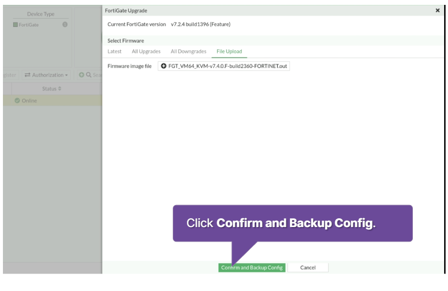The width and height of the screenshot is (448, 291).
Task: Click the green Online check icon
Action: (17, 101)
